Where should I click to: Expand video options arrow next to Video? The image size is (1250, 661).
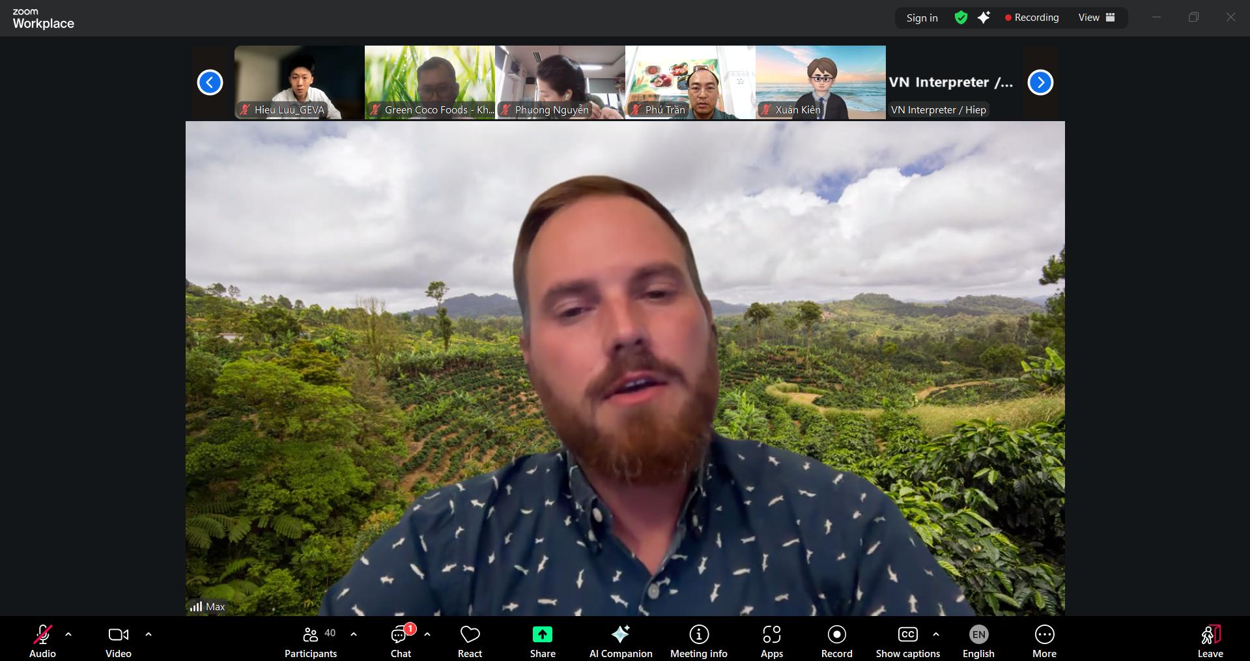click(149, 634)
